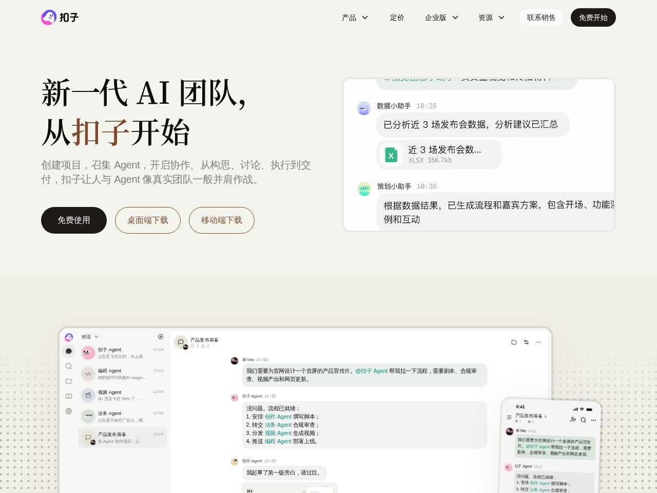Screen dimensions: 657x493
Task: Click the 产品发布筹备 group icon in chat header
Action: point(181,343)
